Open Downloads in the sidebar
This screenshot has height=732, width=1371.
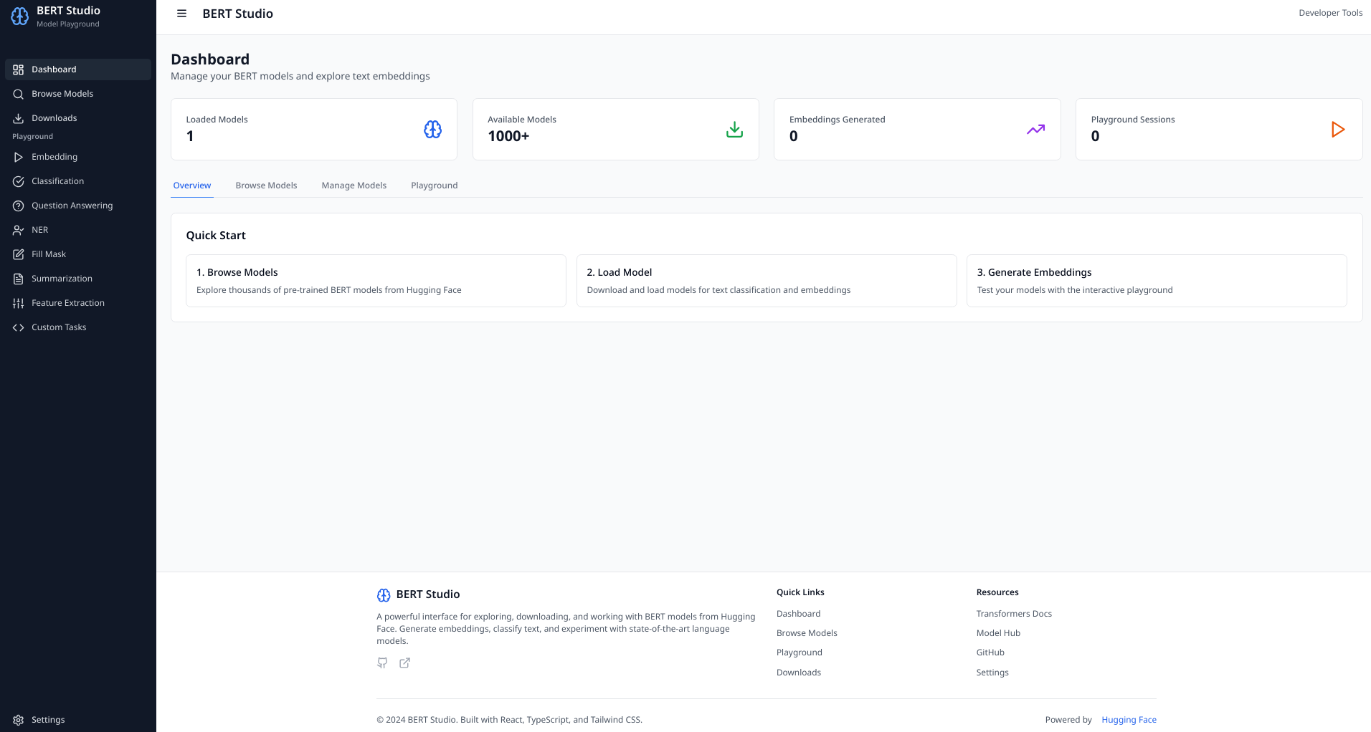tap(78, 118)
